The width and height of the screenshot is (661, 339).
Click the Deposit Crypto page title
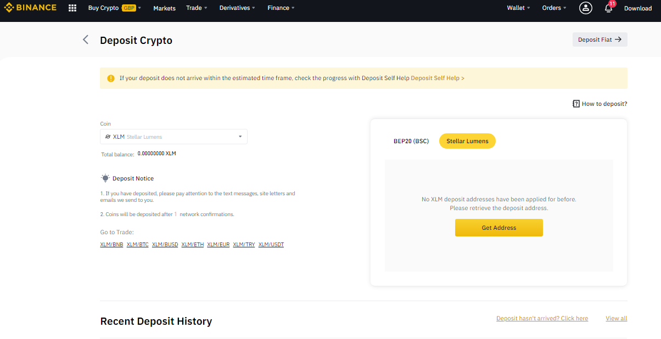pyautogui.click(x=136, y=40)
